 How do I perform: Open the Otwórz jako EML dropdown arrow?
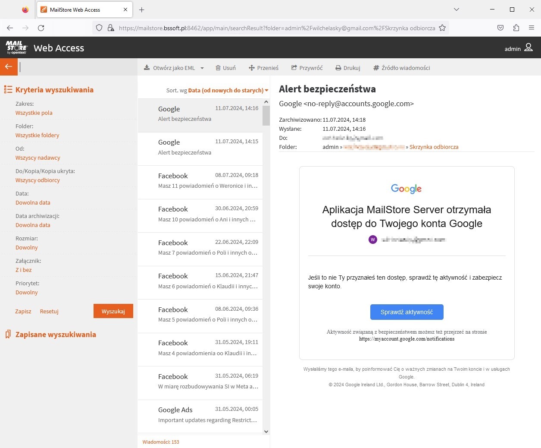202,68
